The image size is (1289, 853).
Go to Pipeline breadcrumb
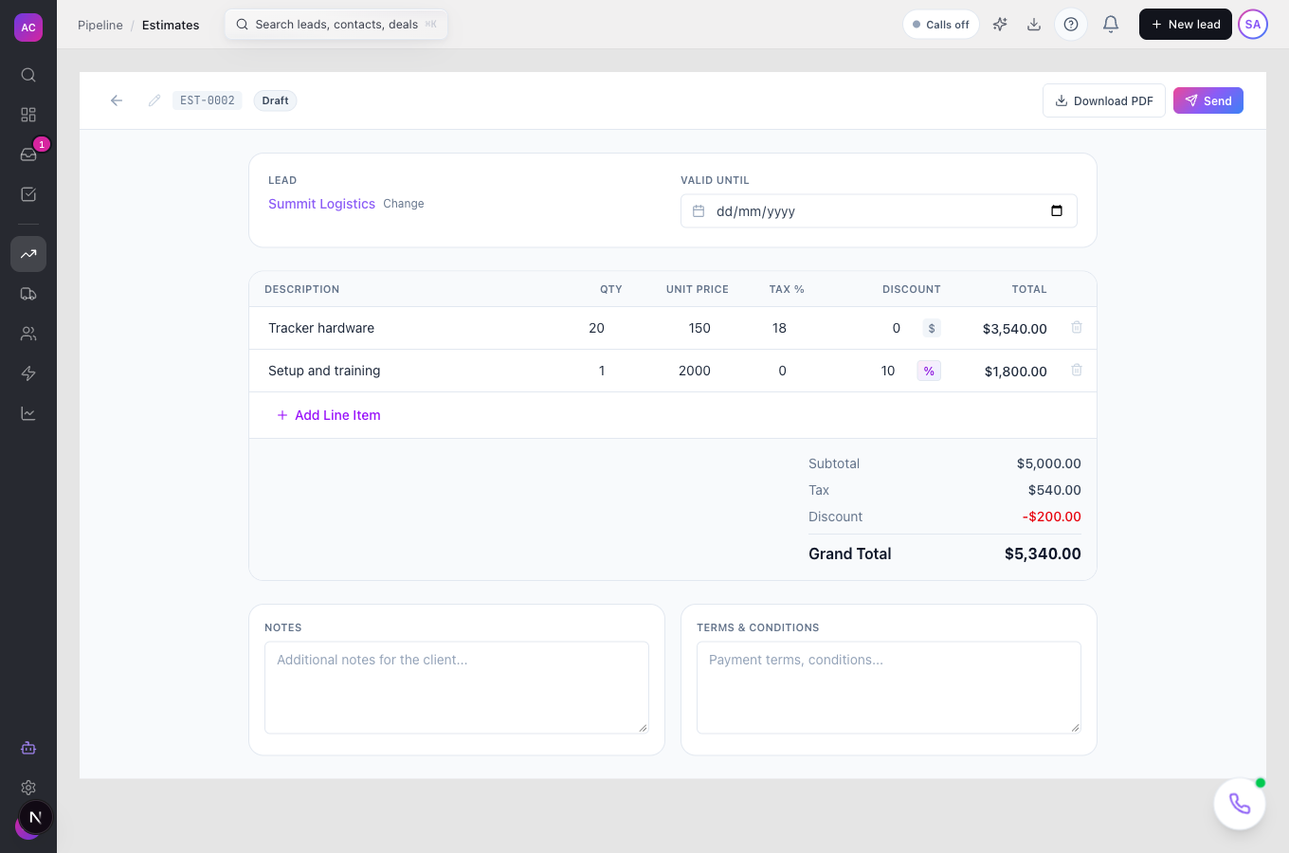[100, 25]
